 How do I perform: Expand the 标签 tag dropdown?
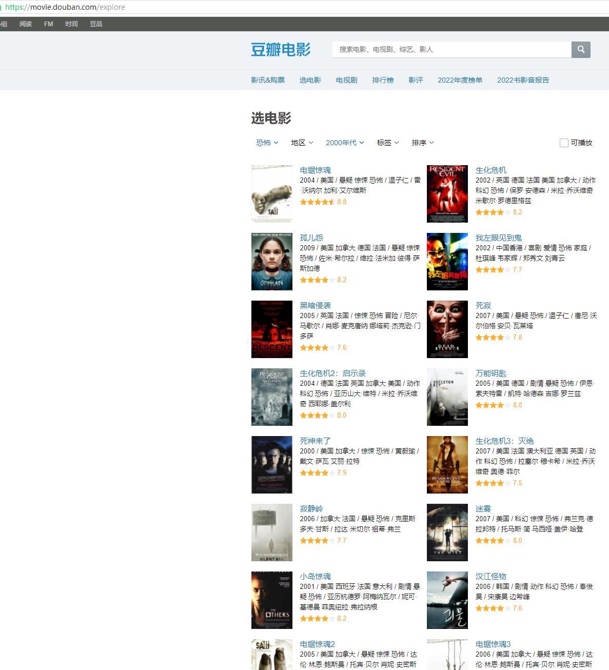pos(388,143)
